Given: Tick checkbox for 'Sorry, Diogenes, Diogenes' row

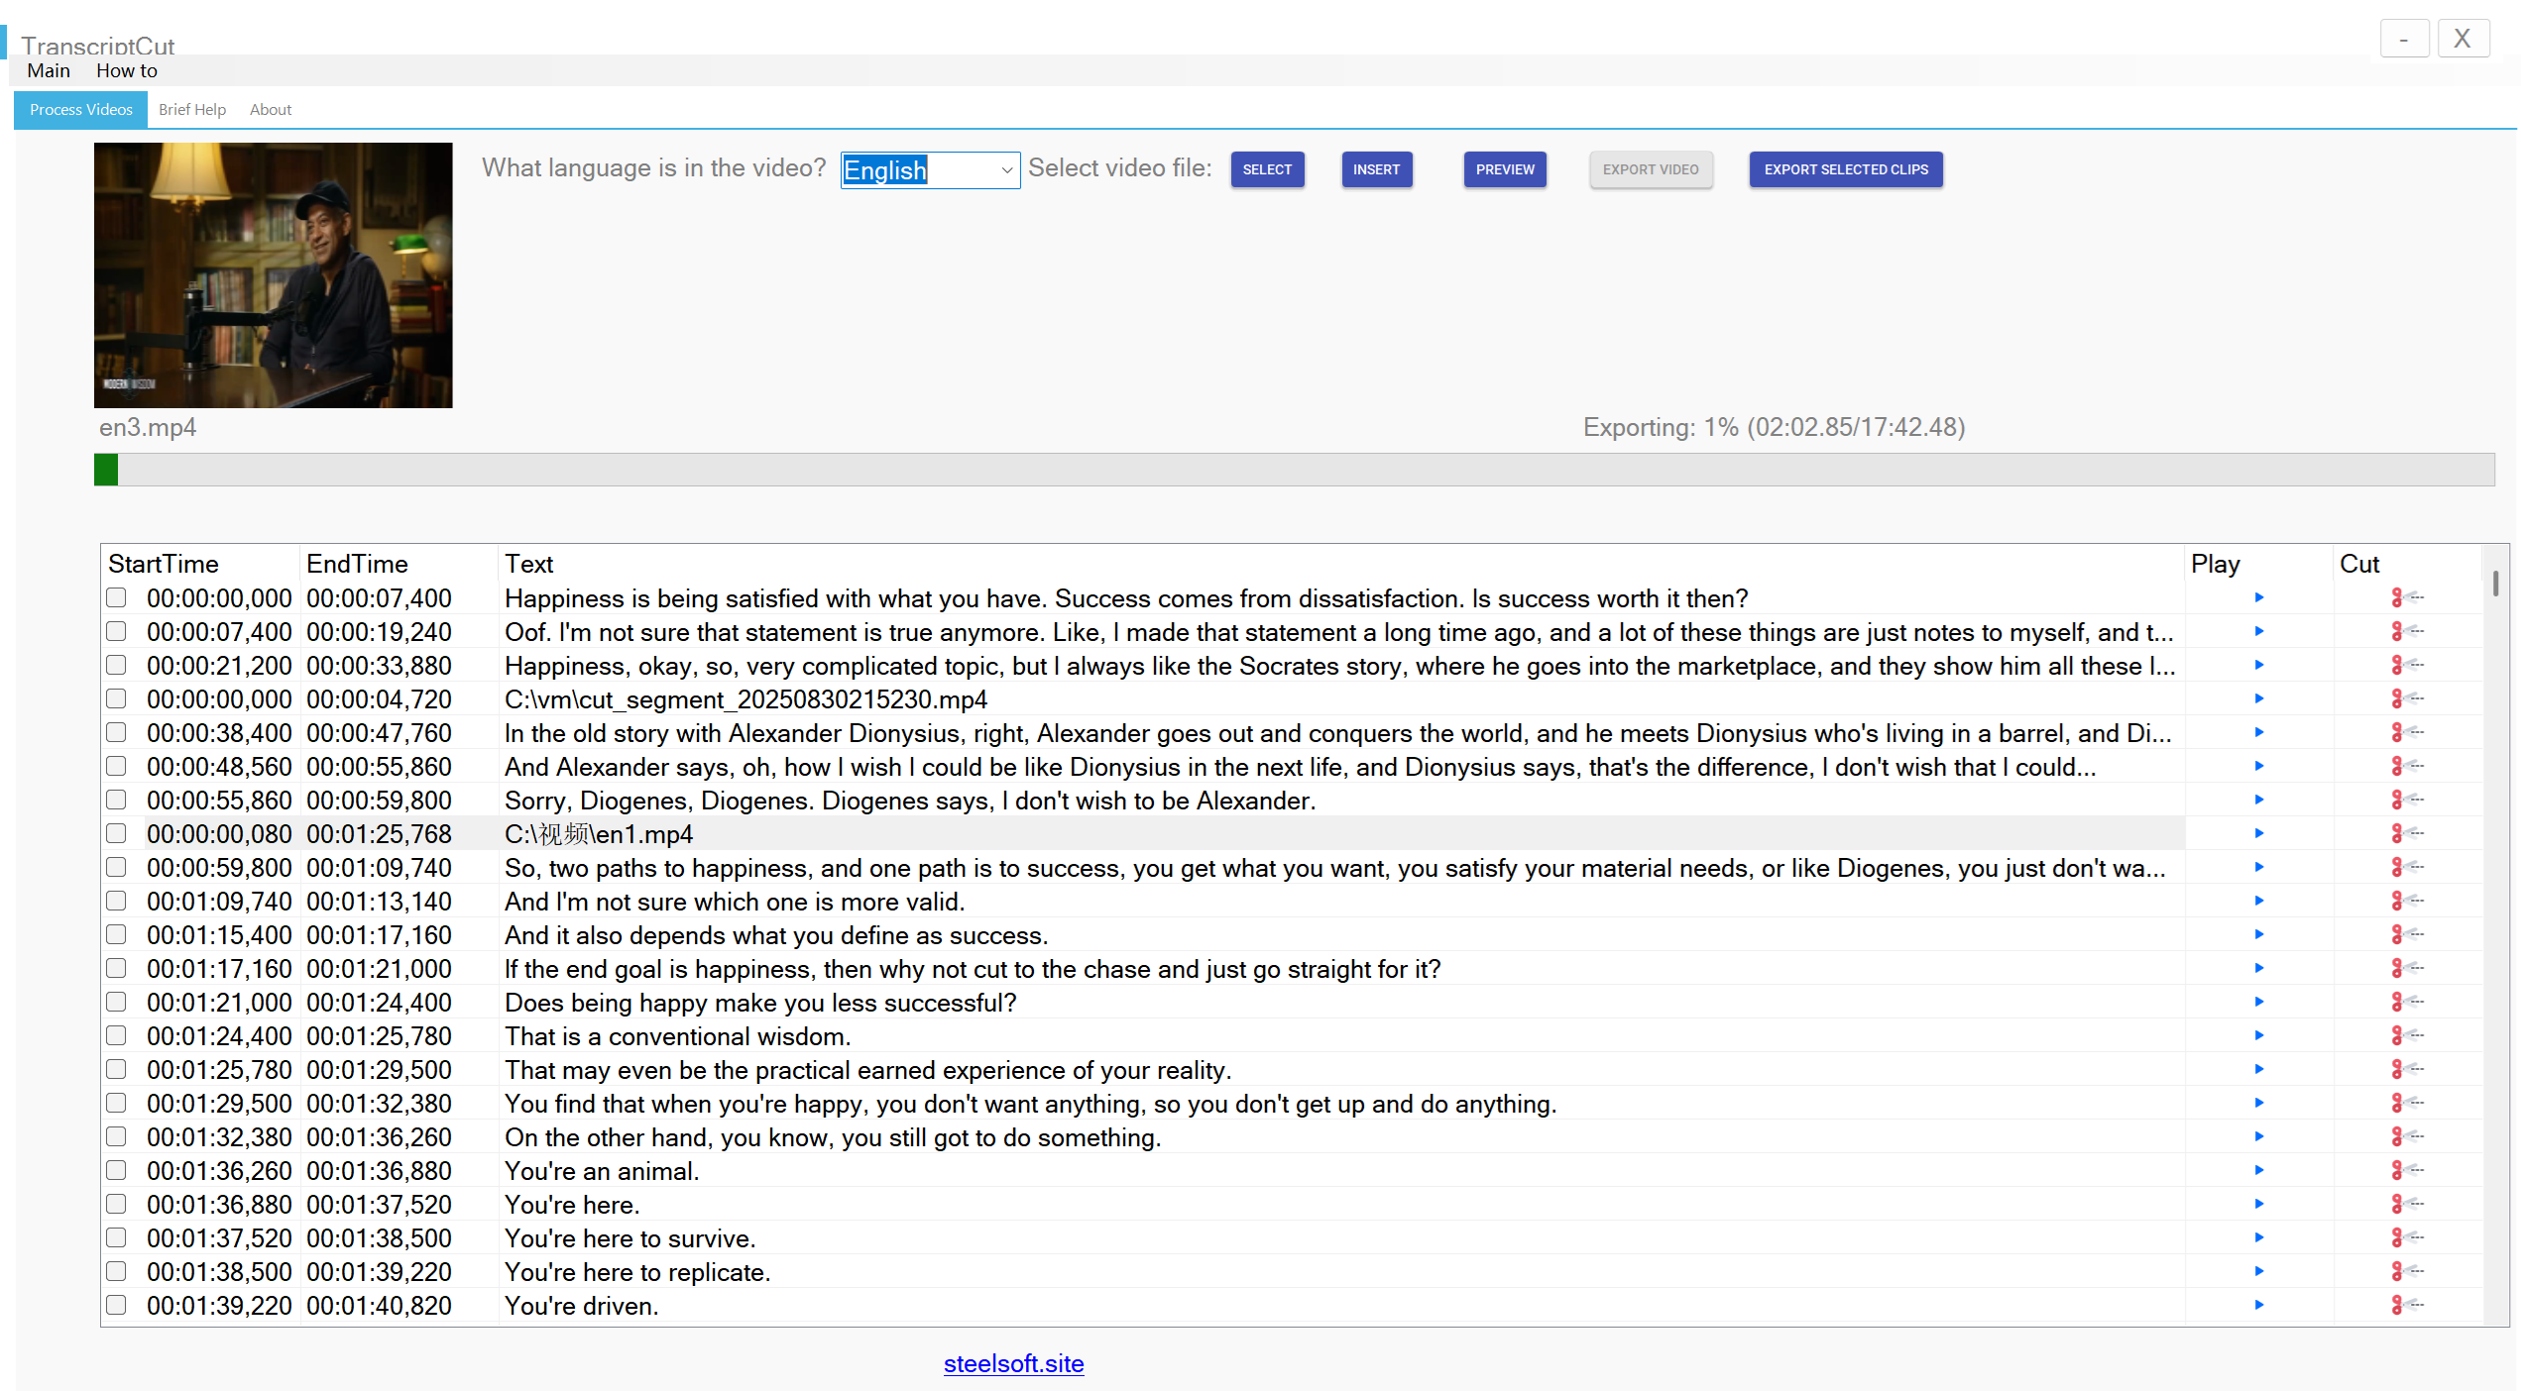Looking at the screenshot, I should pyautogui.click(x=117, y=800).
